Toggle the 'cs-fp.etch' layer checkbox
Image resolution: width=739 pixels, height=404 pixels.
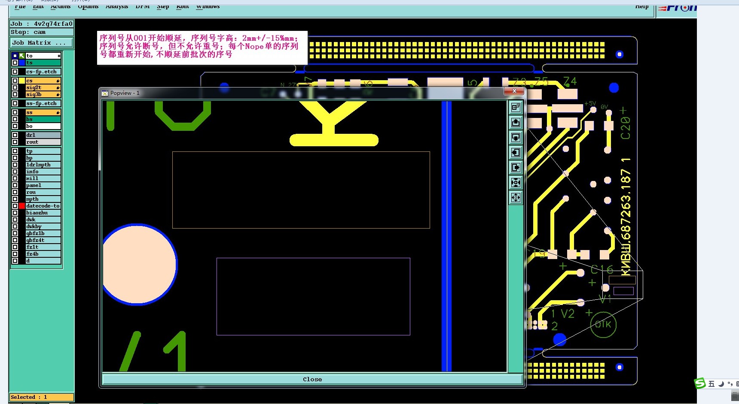[15, 72]
